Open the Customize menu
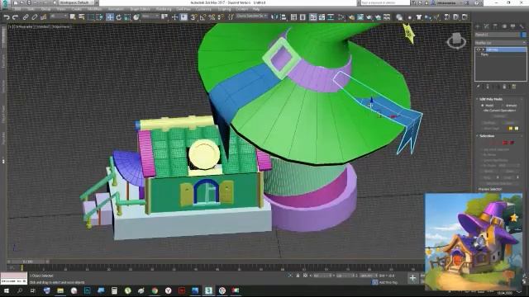This screenshot has height=297, width=529. 203,9
